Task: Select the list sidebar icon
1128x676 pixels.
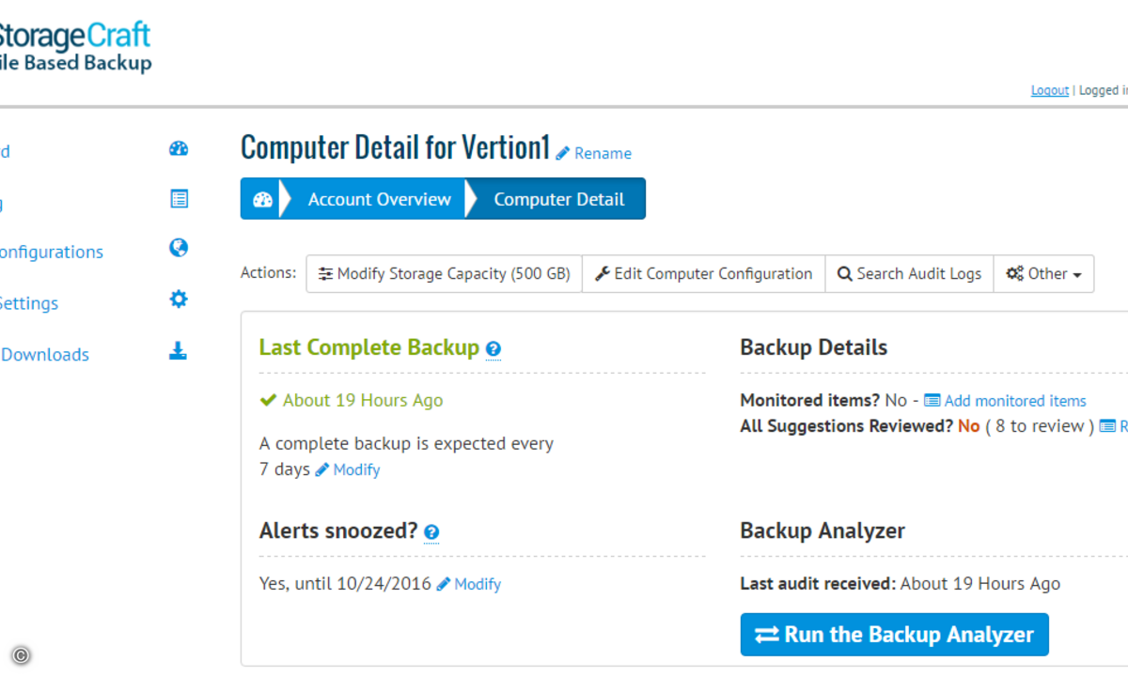Action: (x=179, y=198)
